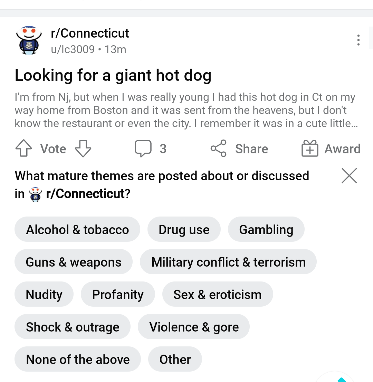Pick the Sex & eroticism option
The image size is (373, 382).
click(217, 295)
